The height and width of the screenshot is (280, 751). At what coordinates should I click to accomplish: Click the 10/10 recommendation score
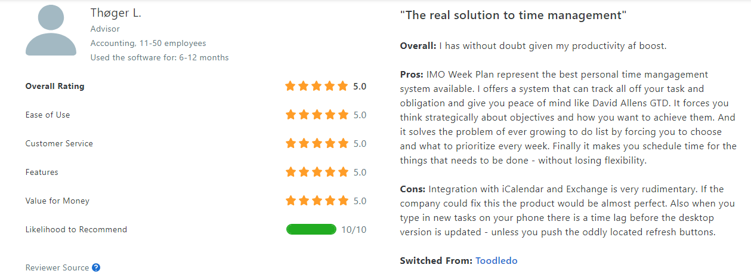click(x=354, y=229)
